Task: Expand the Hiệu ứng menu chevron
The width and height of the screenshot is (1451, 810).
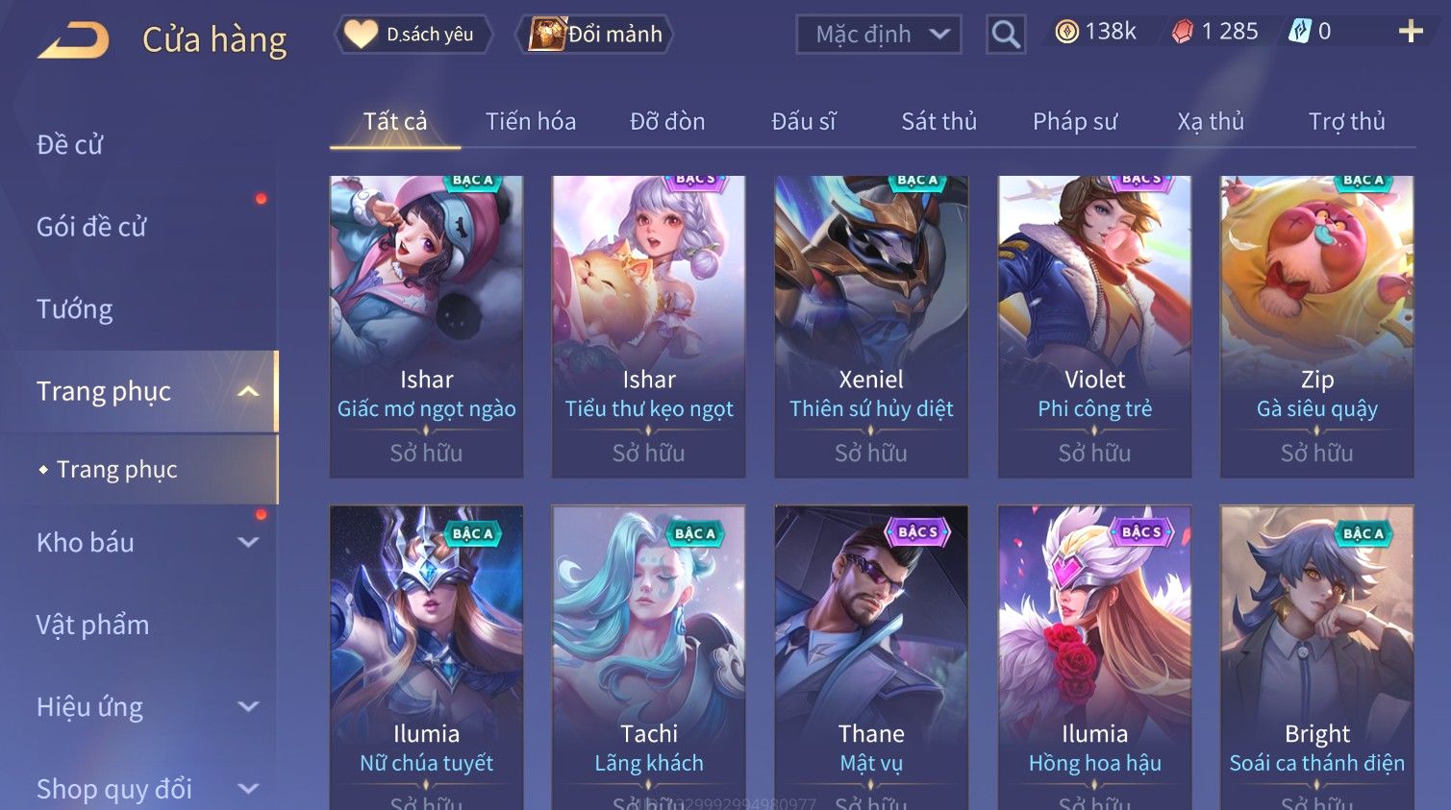Action: tap(248, 706)
